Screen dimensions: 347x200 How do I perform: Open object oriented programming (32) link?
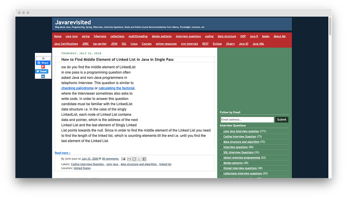point(242,158)
